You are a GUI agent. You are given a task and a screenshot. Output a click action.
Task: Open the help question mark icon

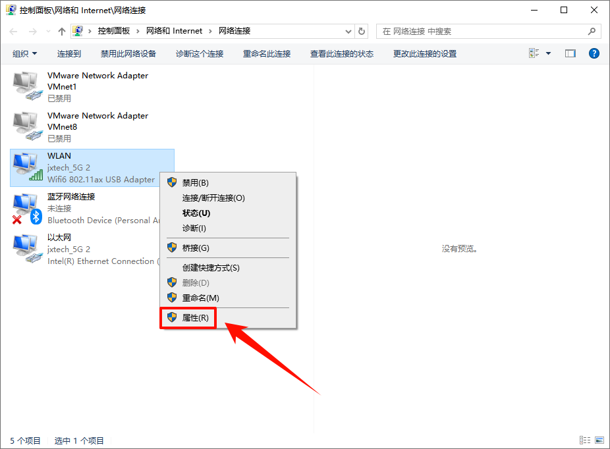coord(594,53)
